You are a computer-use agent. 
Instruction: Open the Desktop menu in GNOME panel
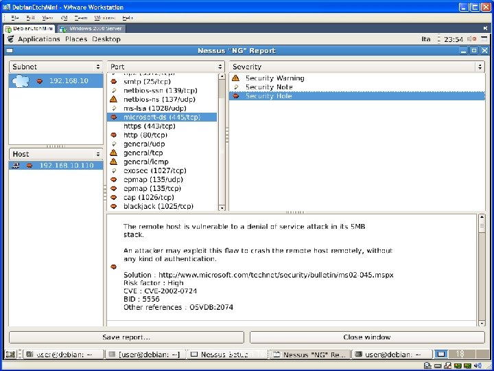pos(106,39)
